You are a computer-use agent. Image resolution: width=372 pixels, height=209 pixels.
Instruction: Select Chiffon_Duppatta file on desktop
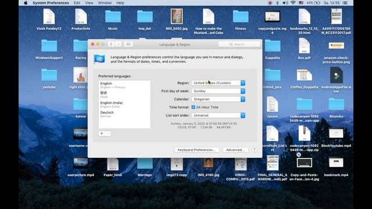(x=304, y=75)
